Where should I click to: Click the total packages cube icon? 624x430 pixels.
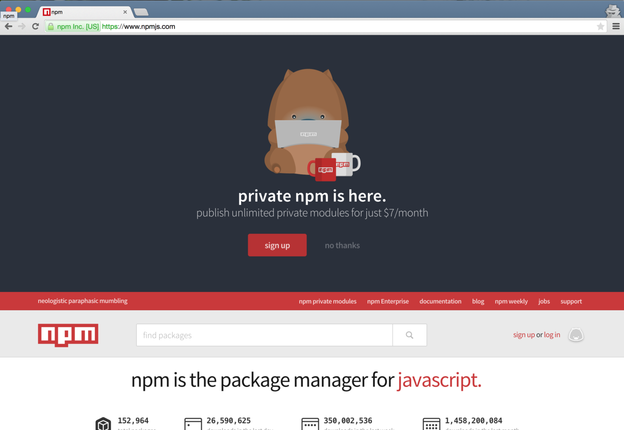[x=103, y=424]
